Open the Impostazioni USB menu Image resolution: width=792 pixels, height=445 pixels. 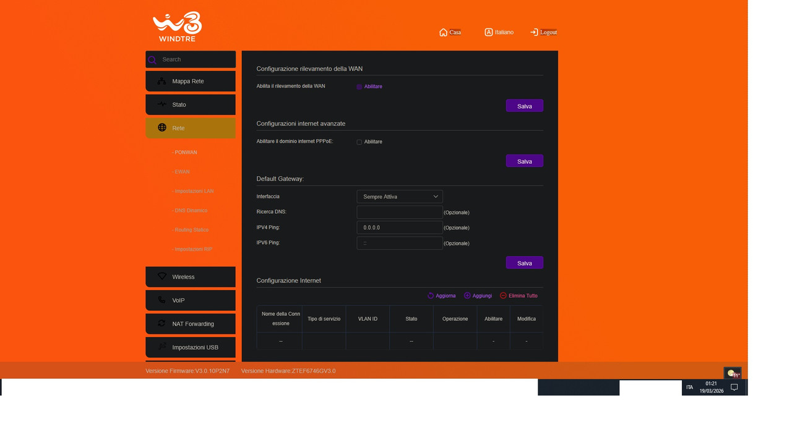coord(191,347)
